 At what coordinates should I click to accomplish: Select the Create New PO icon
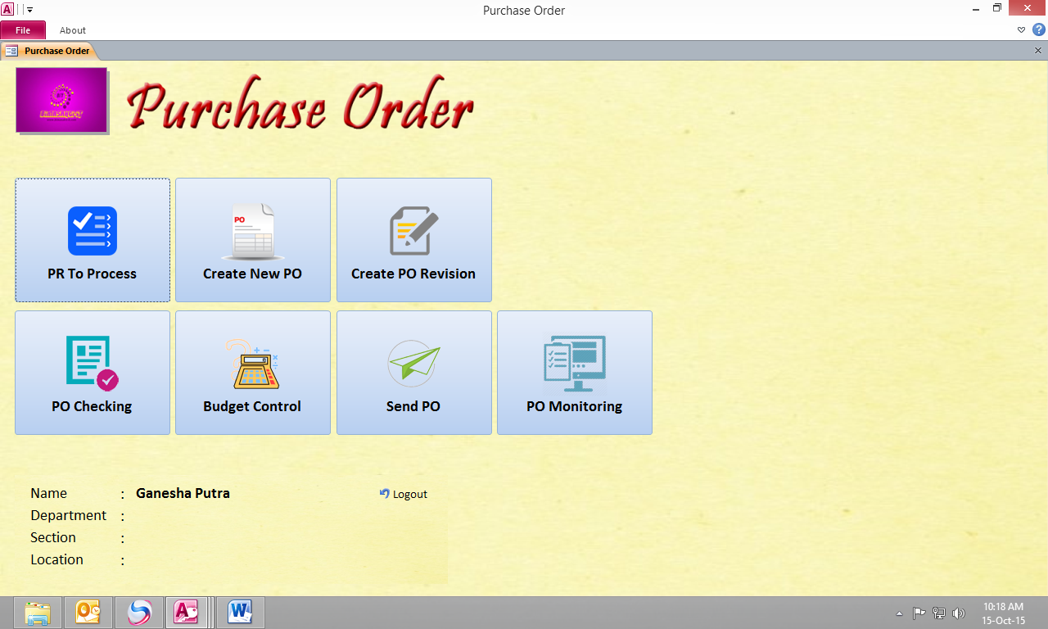(x=252, y=230)
